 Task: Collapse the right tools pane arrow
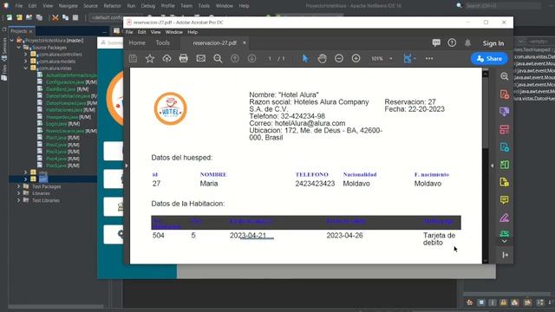tap(492, 166)
